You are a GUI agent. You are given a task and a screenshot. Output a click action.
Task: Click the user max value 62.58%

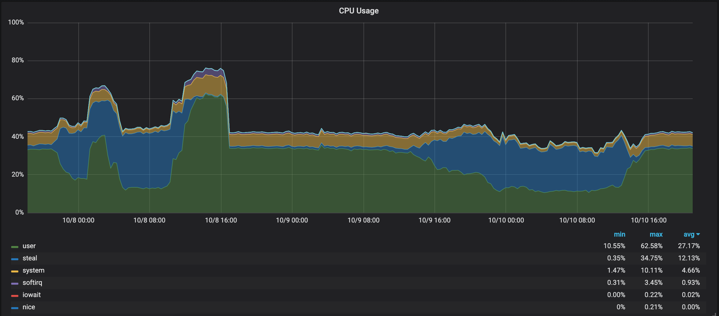click(651, 246)
